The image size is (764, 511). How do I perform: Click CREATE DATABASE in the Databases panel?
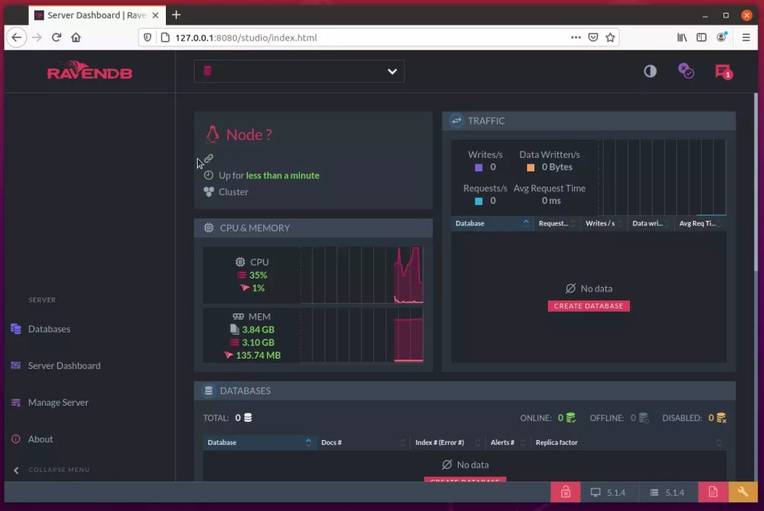click(465, 482)
